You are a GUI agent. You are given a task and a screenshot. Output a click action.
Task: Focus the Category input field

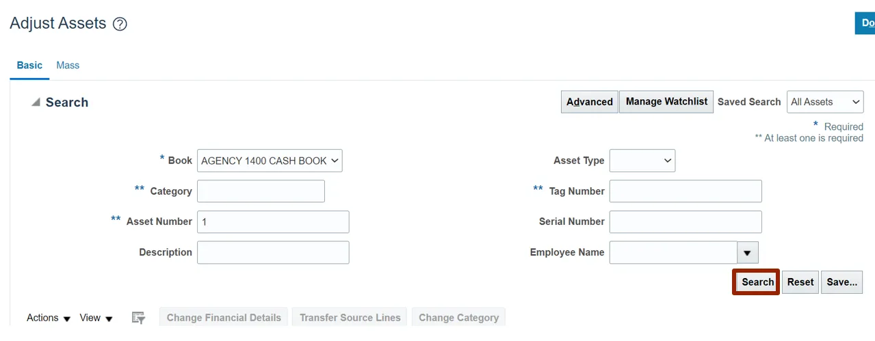261,191
